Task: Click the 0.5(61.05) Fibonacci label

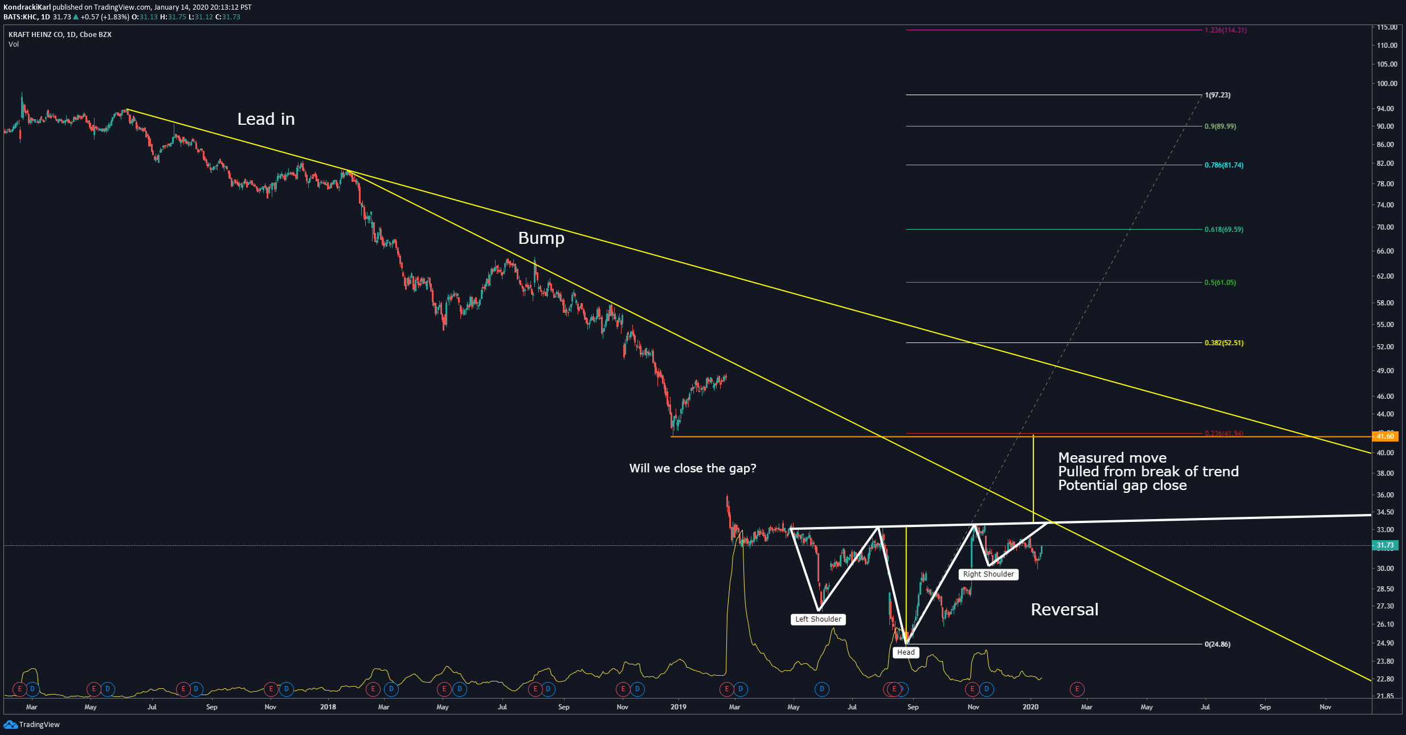Action: [x=1220, y=283]
